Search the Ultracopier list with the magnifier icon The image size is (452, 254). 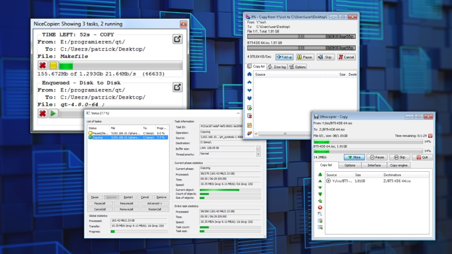coord(320,214)
